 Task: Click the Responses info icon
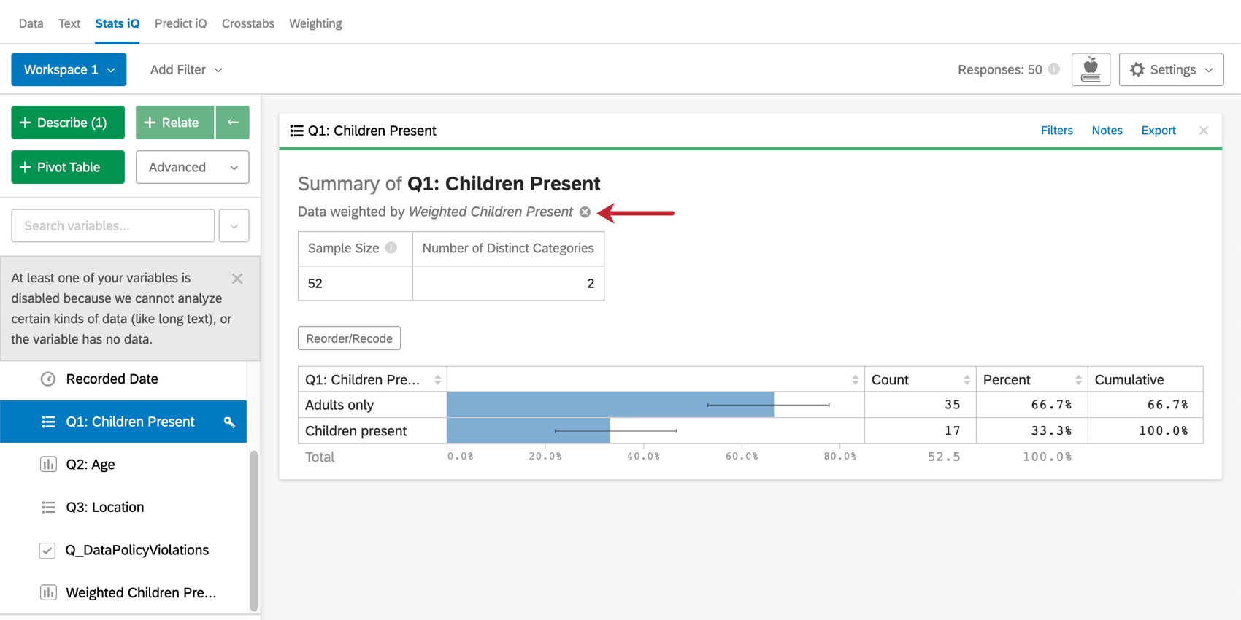pos(1054,69)
